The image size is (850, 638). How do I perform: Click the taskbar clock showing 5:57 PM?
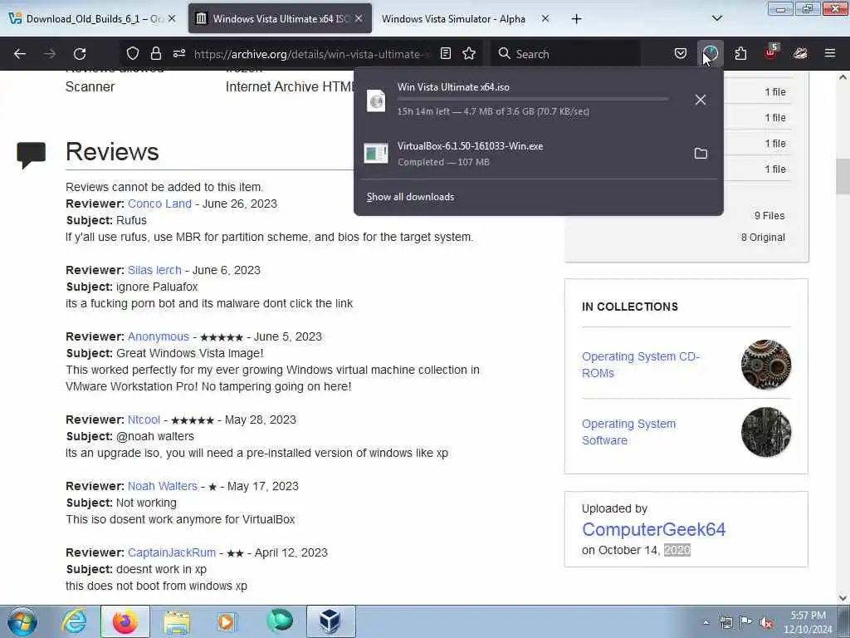point(808,622)
